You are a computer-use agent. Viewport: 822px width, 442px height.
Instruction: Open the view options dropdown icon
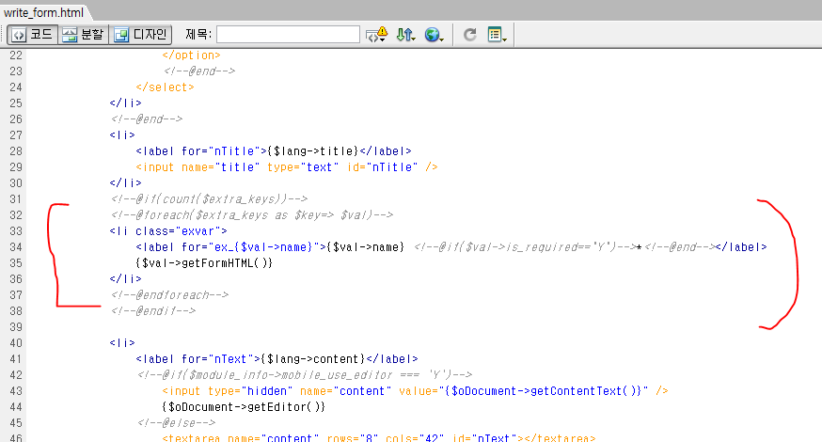(x=497, y=35)
